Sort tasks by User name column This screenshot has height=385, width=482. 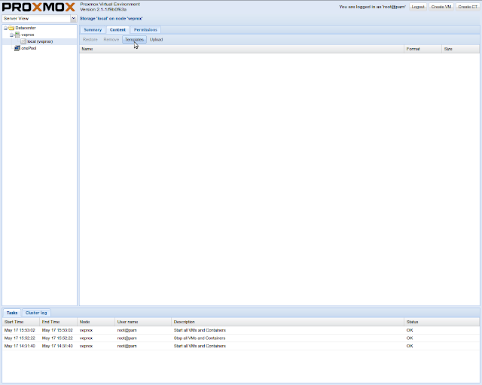(143, 322)
